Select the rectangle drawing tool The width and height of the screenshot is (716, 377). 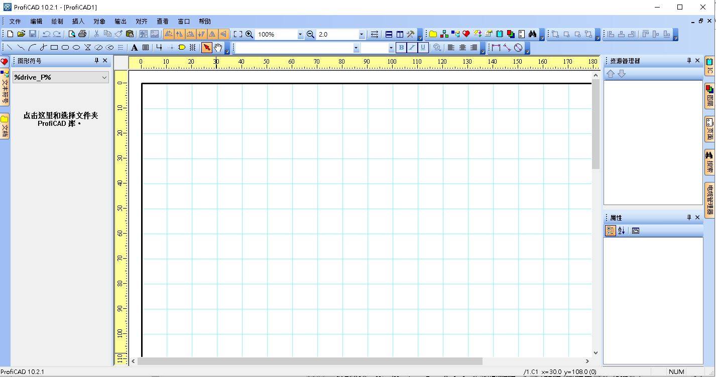54,48
